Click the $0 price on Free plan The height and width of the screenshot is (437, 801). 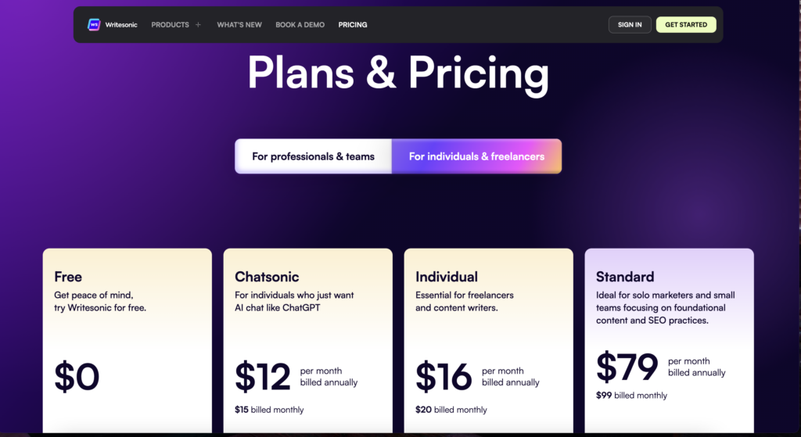pyautogui.click(x=77, y=377)
